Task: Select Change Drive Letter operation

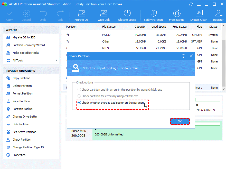Action: point(25,117)
